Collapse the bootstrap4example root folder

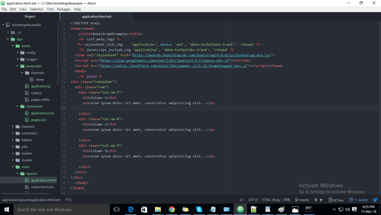click(x=3, y=25)
